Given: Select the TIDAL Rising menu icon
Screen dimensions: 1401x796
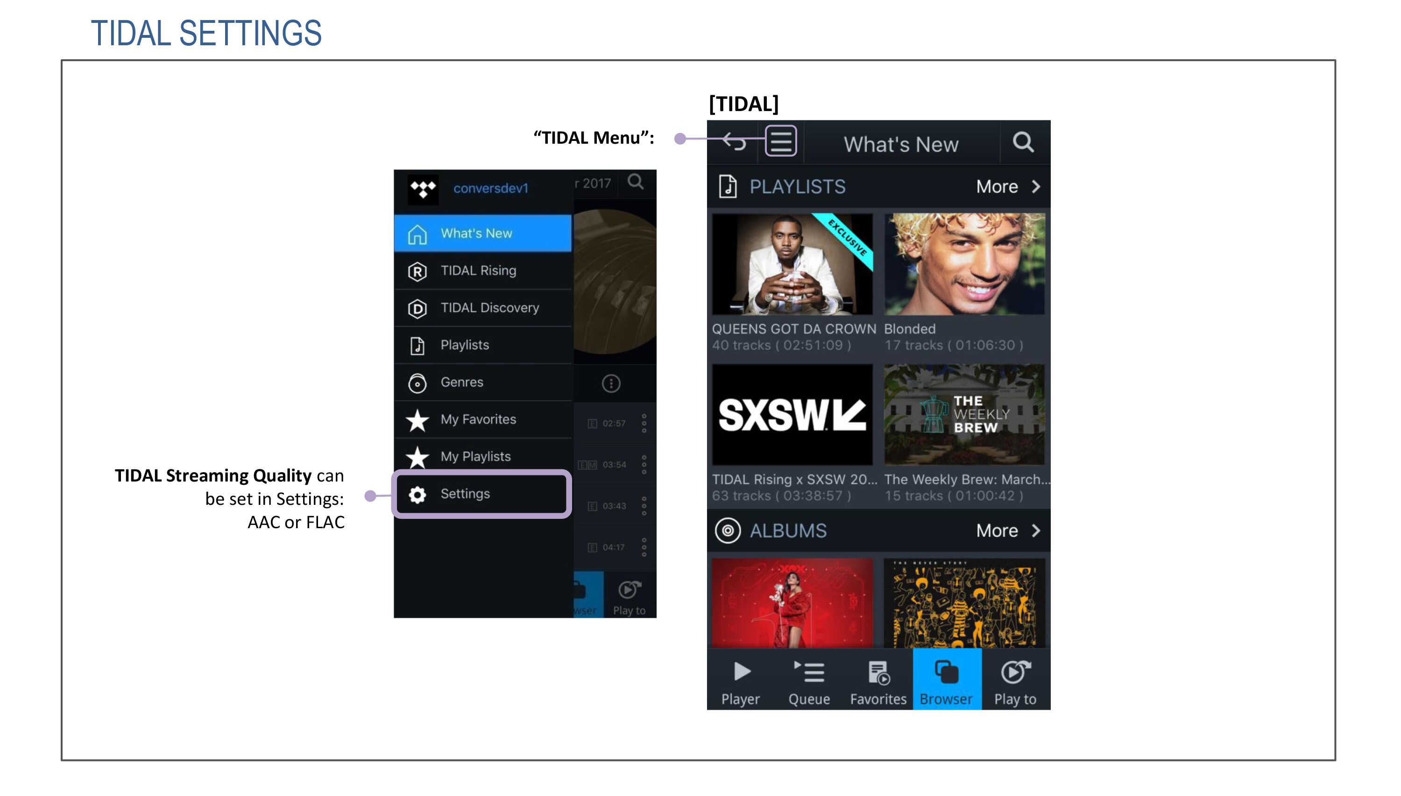Looking at the screenshot, I should click(419, 269).
